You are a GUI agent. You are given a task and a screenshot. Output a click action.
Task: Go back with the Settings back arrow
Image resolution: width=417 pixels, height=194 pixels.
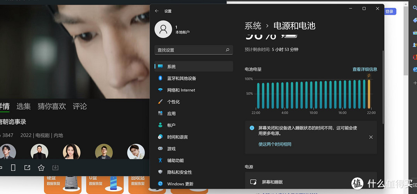pos(157,11)
